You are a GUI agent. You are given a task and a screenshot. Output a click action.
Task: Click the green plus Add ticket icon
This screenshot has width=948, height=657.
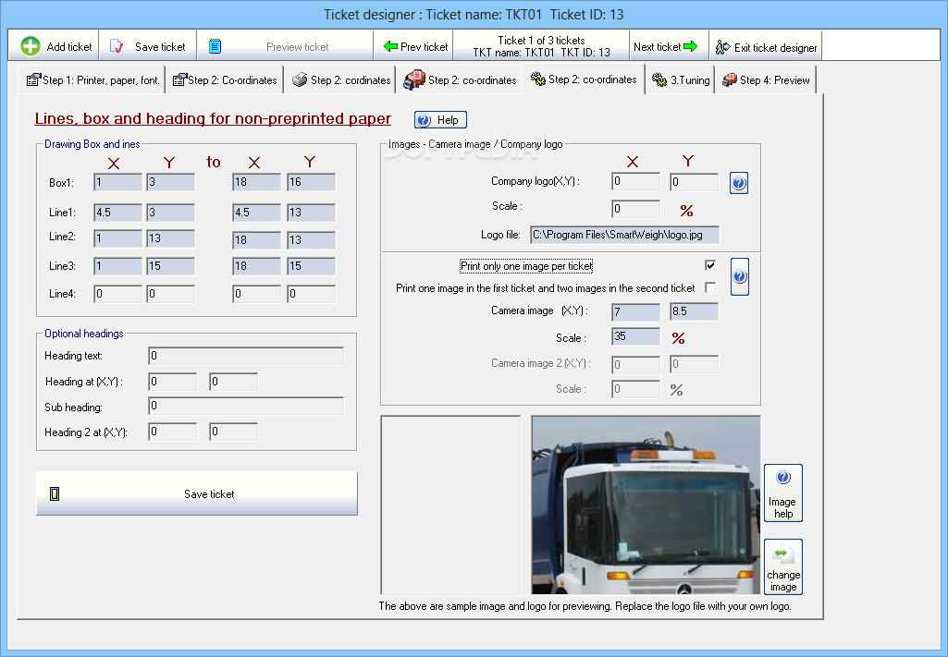[x=31, y=46]
